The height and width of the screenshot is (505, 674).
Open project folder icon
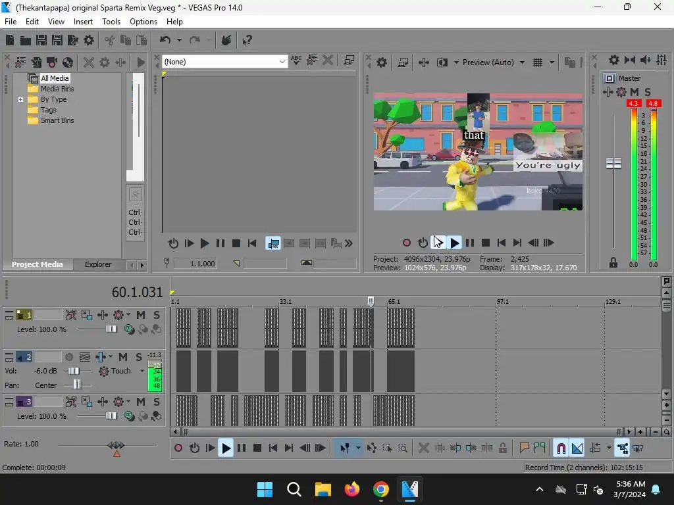(26, 40)
